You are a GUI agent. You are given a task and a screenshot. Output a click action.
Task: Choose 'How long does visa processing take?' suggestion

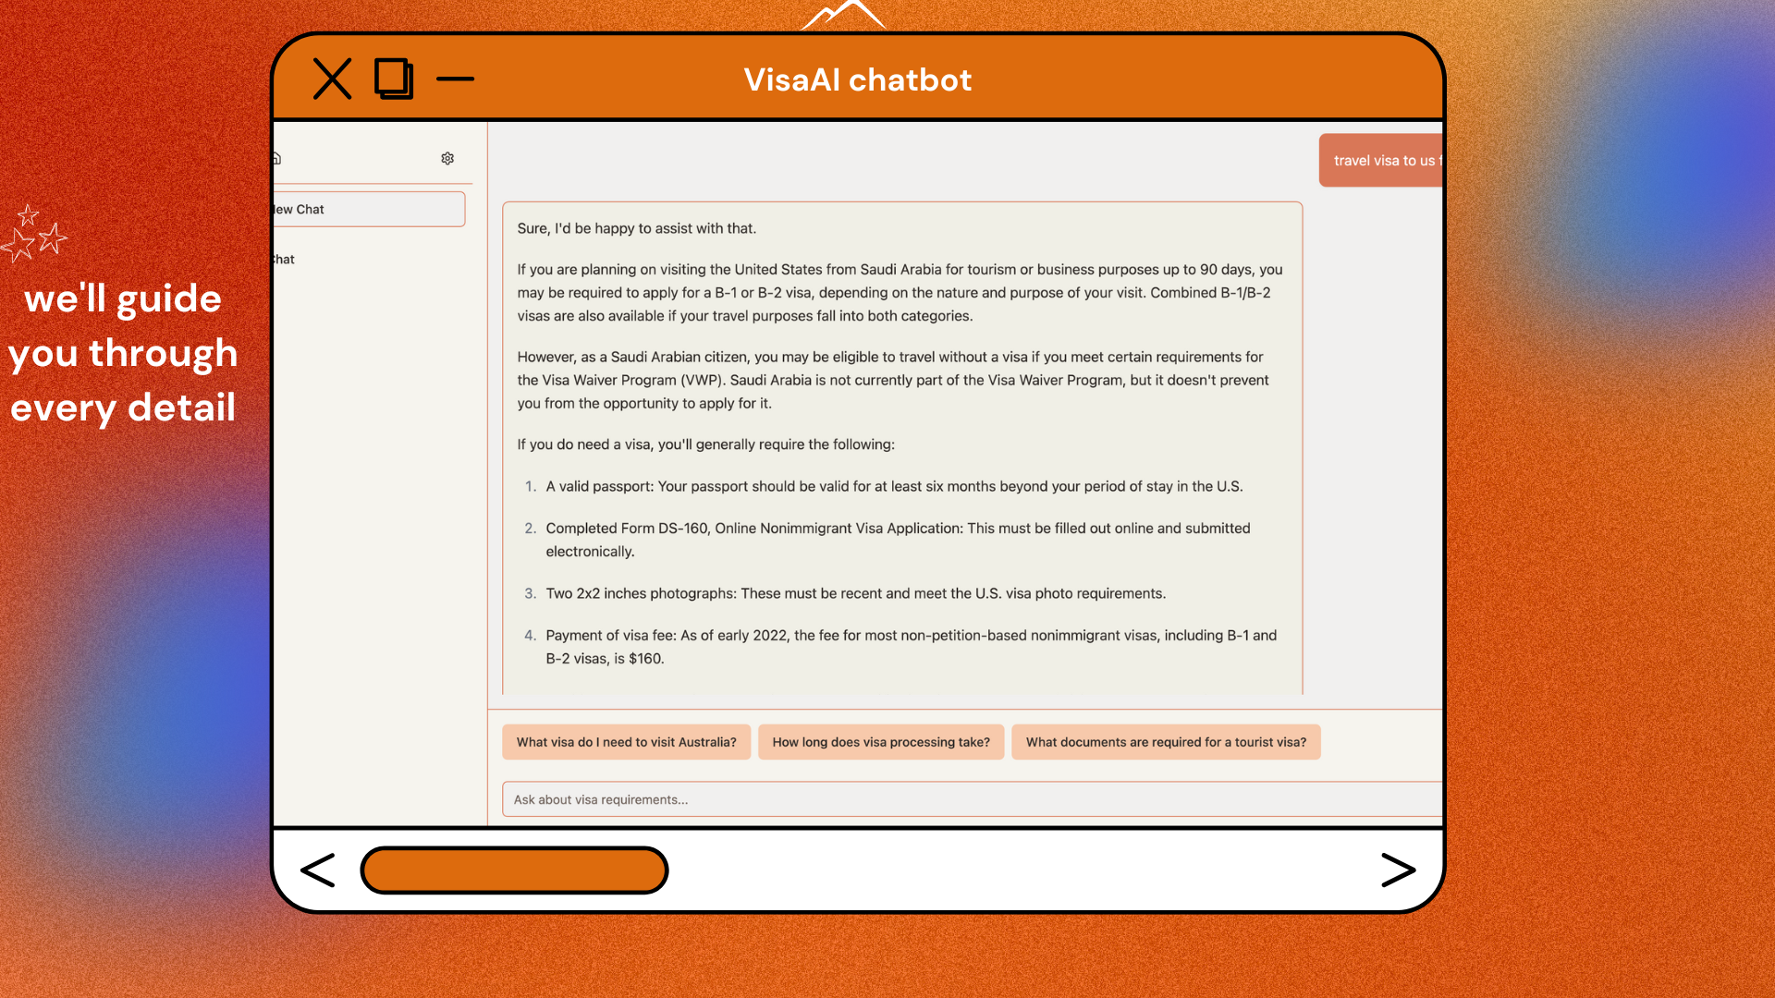pyautogui.click(x=880, y=742)
